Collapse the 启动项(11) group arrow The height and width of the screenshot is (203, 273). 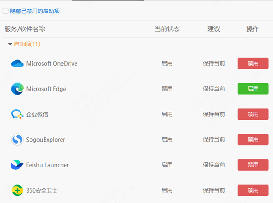[10, 44]
